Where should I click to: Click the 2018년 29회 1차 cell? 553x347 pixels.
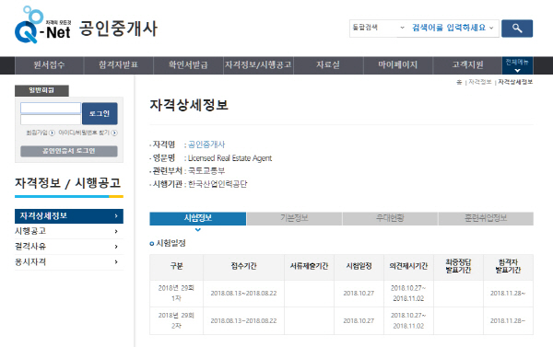pyautogui.click(x=176, y=294)
